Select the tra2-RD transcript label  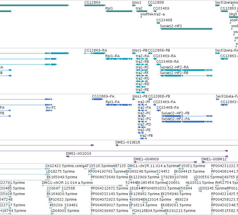[x=143, y=84]
